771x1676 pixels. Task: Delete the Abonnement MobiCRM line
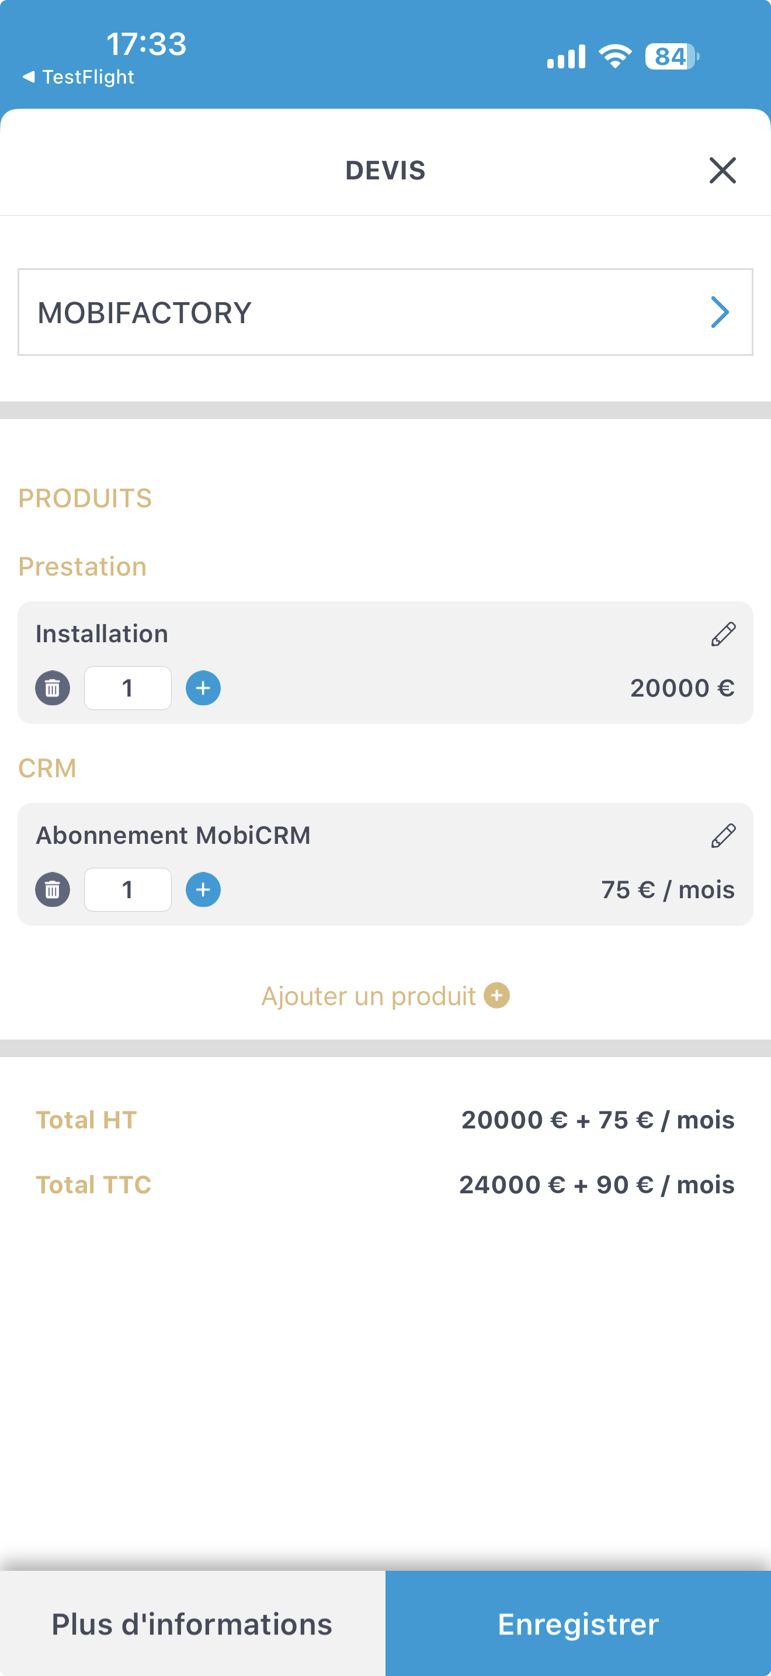(53, 889)
